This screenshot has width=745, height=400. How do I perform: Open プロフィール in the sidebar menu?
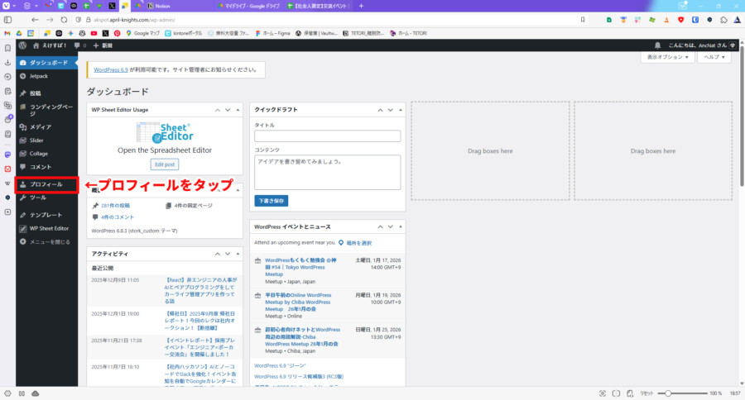tap(46, 184)
